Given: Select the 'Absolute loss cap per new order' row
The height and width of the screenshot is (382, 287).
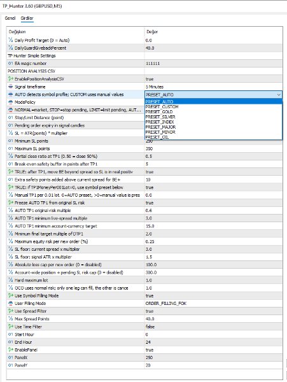Looking at the screenshot, I should point(144,265).
